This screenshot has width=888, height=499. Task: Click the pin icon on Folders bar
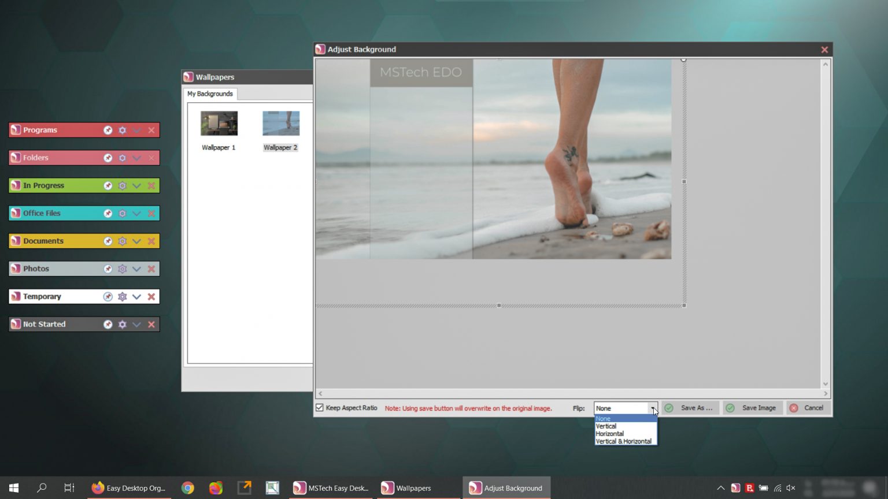point(108,158)
